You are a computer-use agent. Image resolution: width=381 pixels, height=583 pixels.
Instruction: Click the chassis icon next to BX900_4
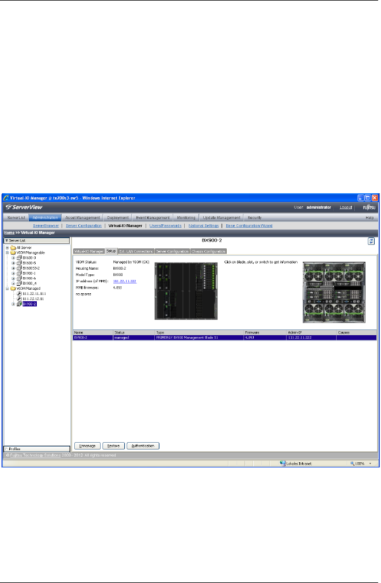[x=20, y=283]
